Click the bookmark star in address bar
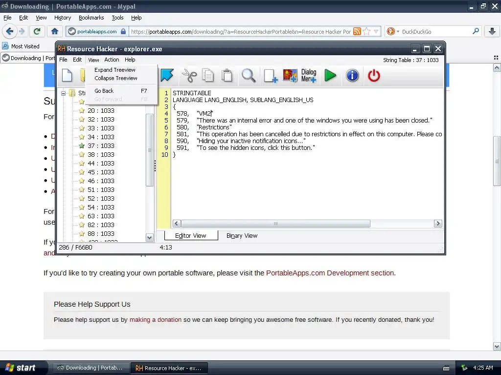The width and height of the screenshot is (501, 375). [367, 31]
